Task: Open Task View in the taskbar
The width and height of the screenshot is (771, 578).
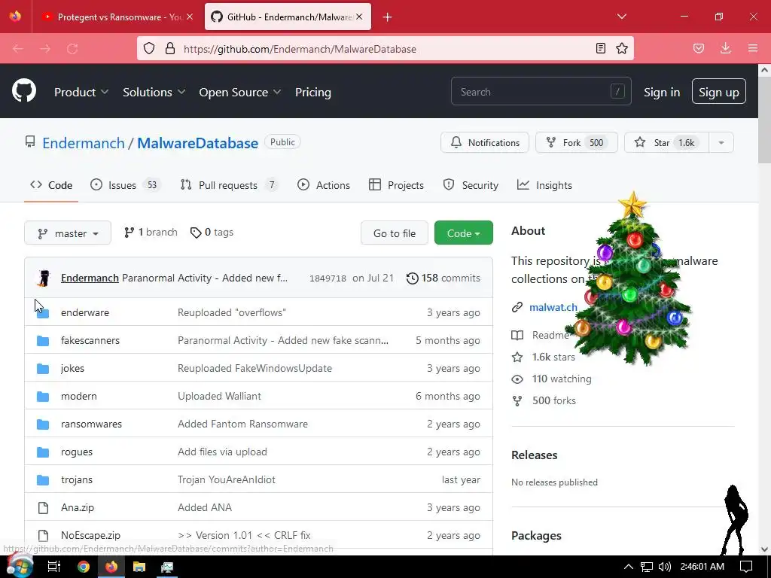Action: [53, 567]
